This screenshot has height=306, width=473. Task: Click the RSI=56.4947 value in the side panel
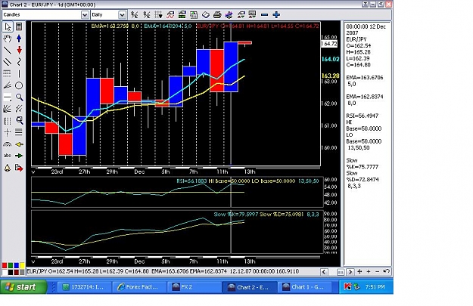click(x=362, y=116)
